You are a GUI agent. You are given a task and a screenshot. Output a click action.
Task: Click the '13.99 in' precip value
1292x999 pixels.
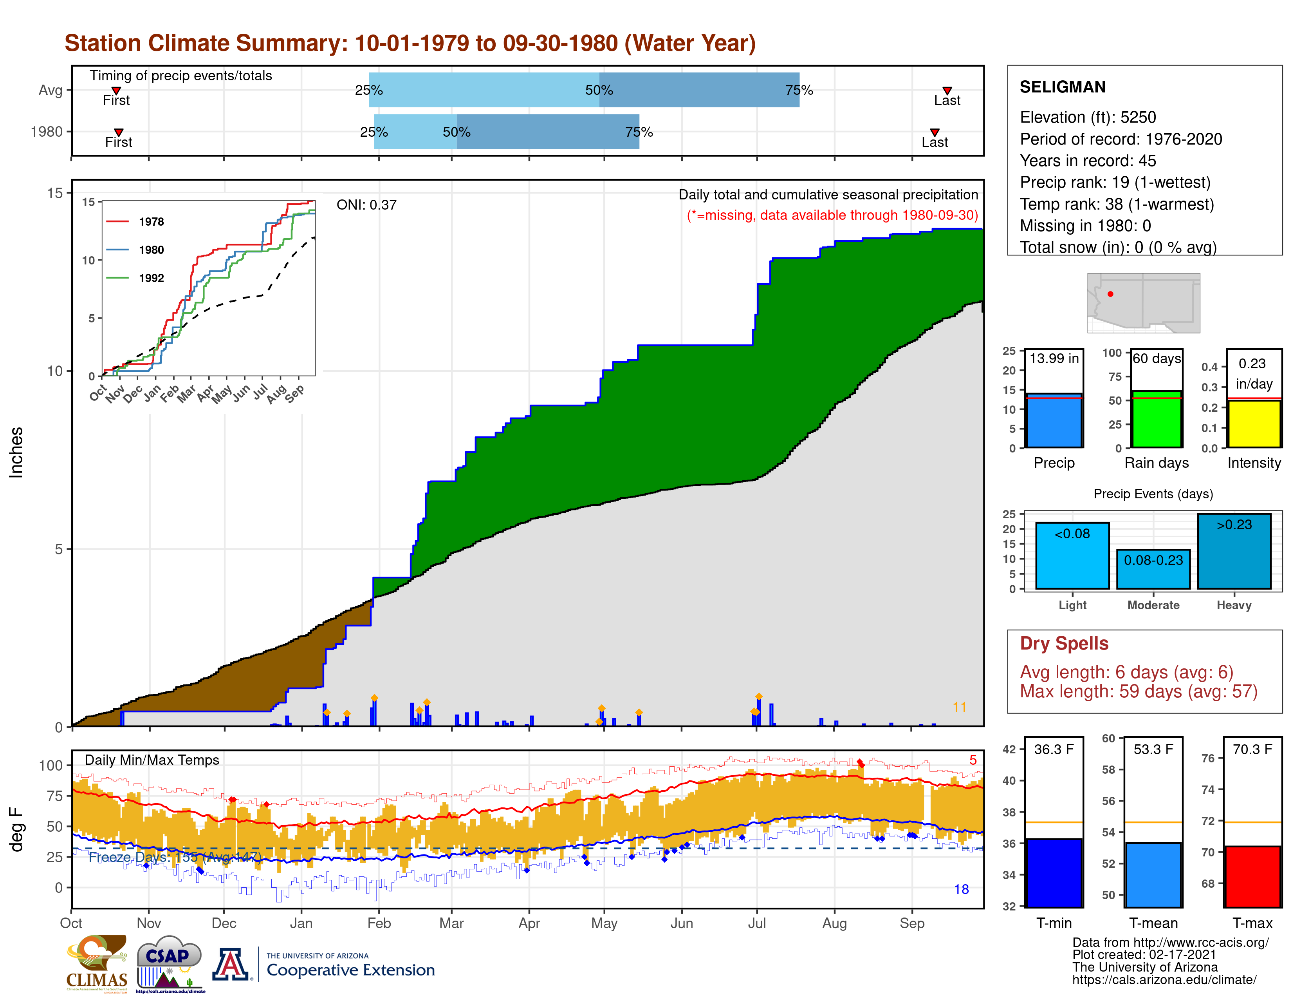tap(1054, 358)
